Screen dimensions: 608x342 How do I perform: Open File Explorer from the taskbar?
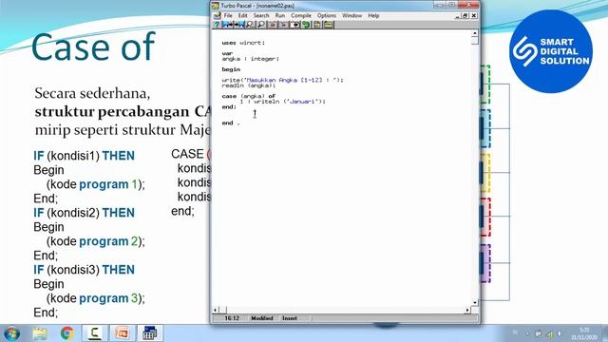click(40, 333)
